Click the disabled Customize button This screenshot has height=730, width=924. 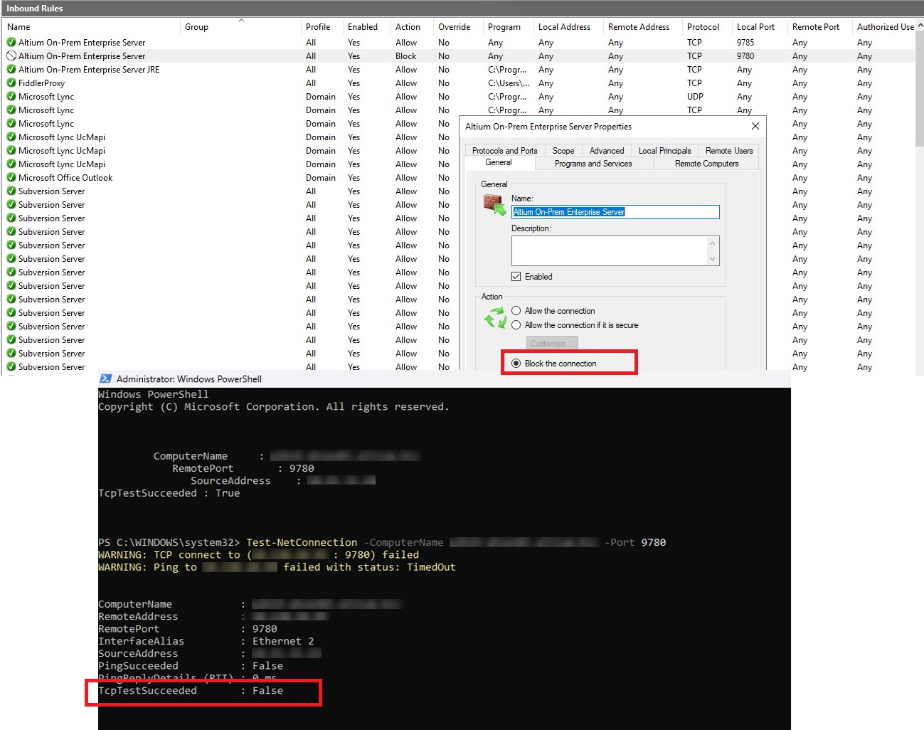pyautogui.click(x=552, y=344)
